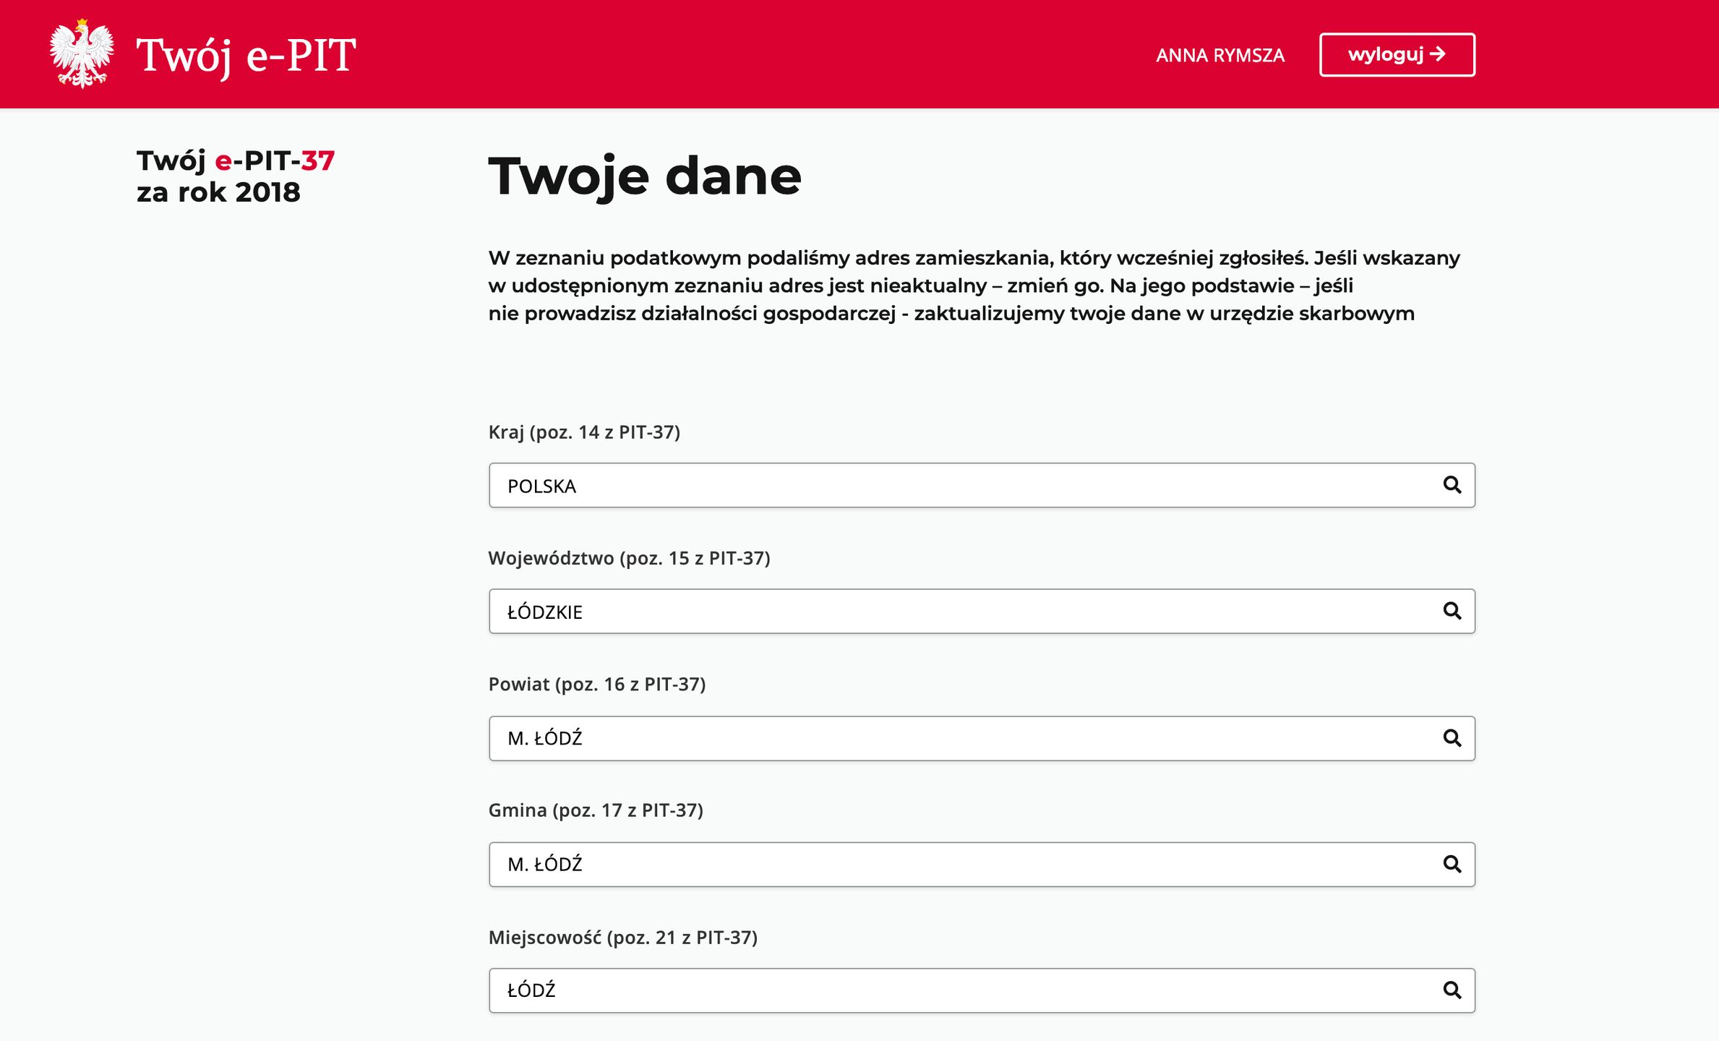Viewport: 1719px width, 1041px height.
Task: Open the Powiat search lookup icon
Action: pyautogui.click(x=1451, y=738)
